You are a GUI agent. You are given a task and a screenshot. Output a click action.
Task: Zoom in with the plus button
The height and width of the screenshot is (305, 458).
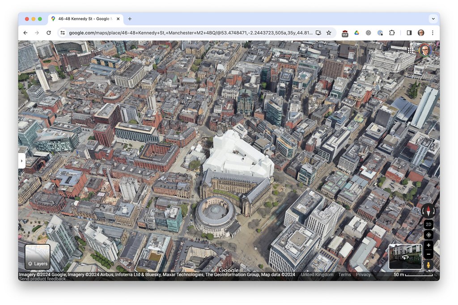pyautogui.click(x=428, y=245)
